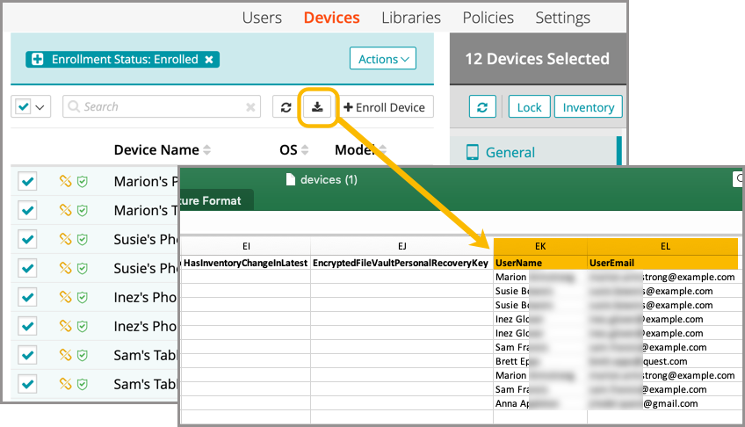This screenshot has width=745, height=427.
Task: Clear the search field with the x icon
Action: [250, 107]
